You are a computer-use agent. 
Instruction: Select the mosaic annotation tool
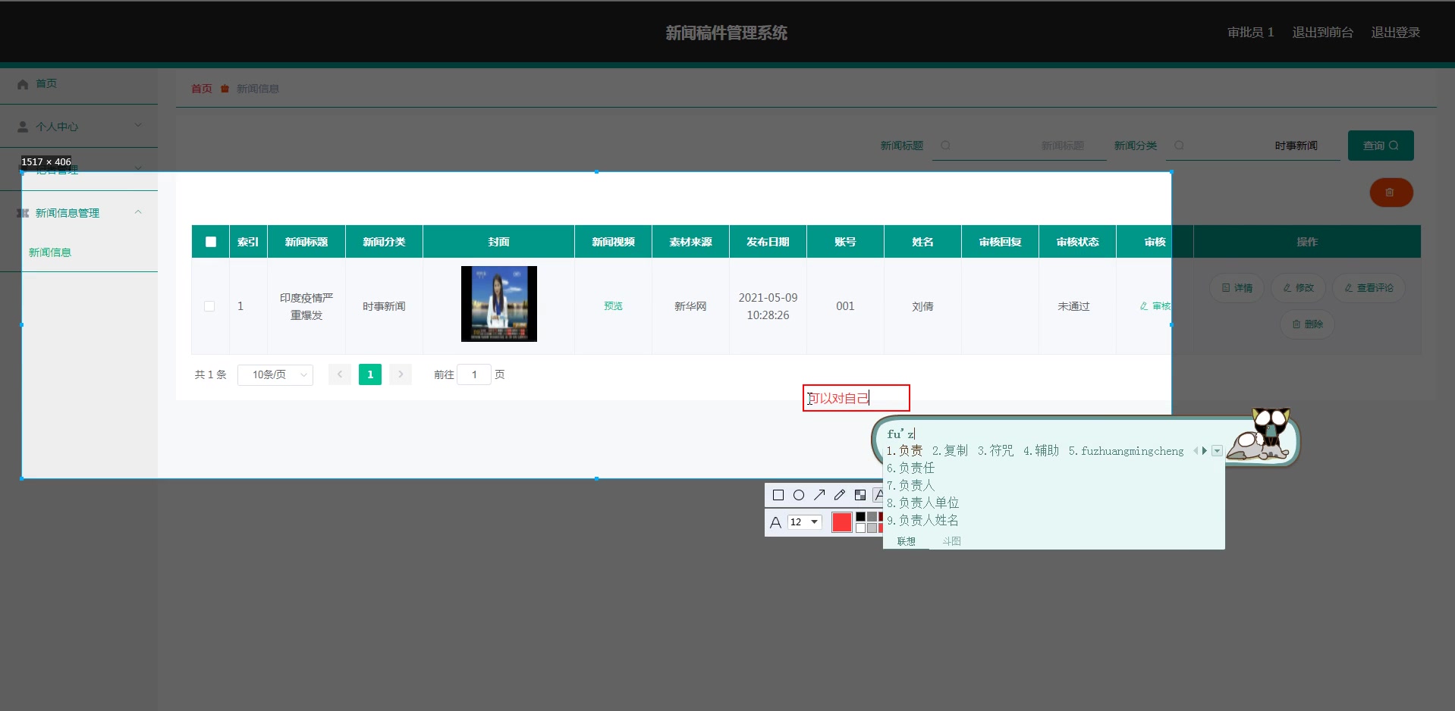click(859, 495)
